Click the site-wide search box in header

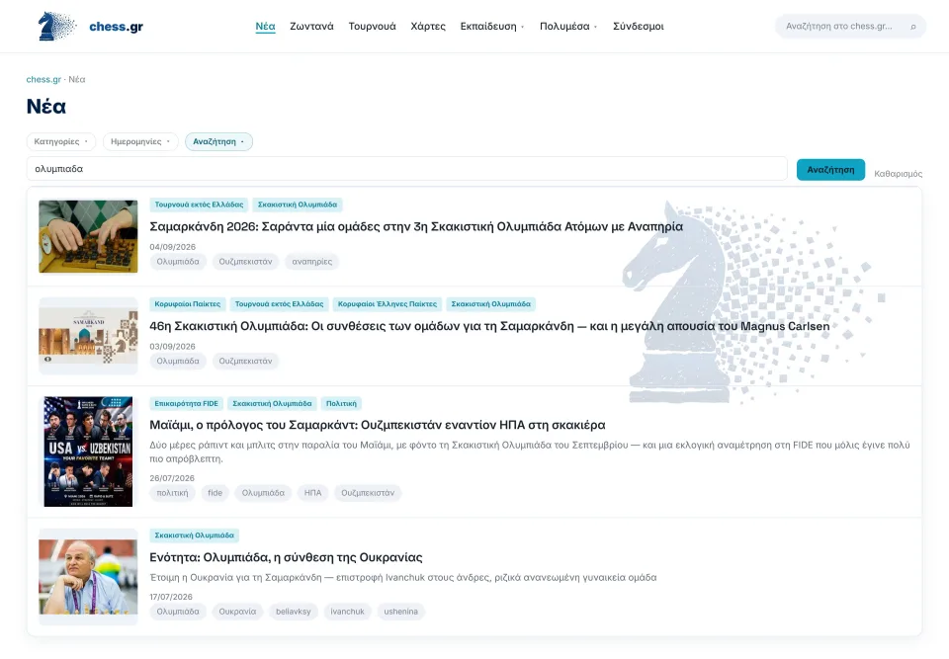click(850, 27)
